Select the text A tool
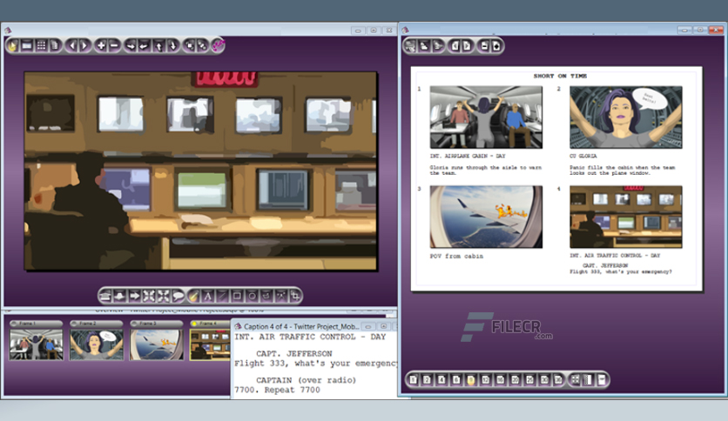The height and width of the screenshot is (421, 728). point(207,296)
